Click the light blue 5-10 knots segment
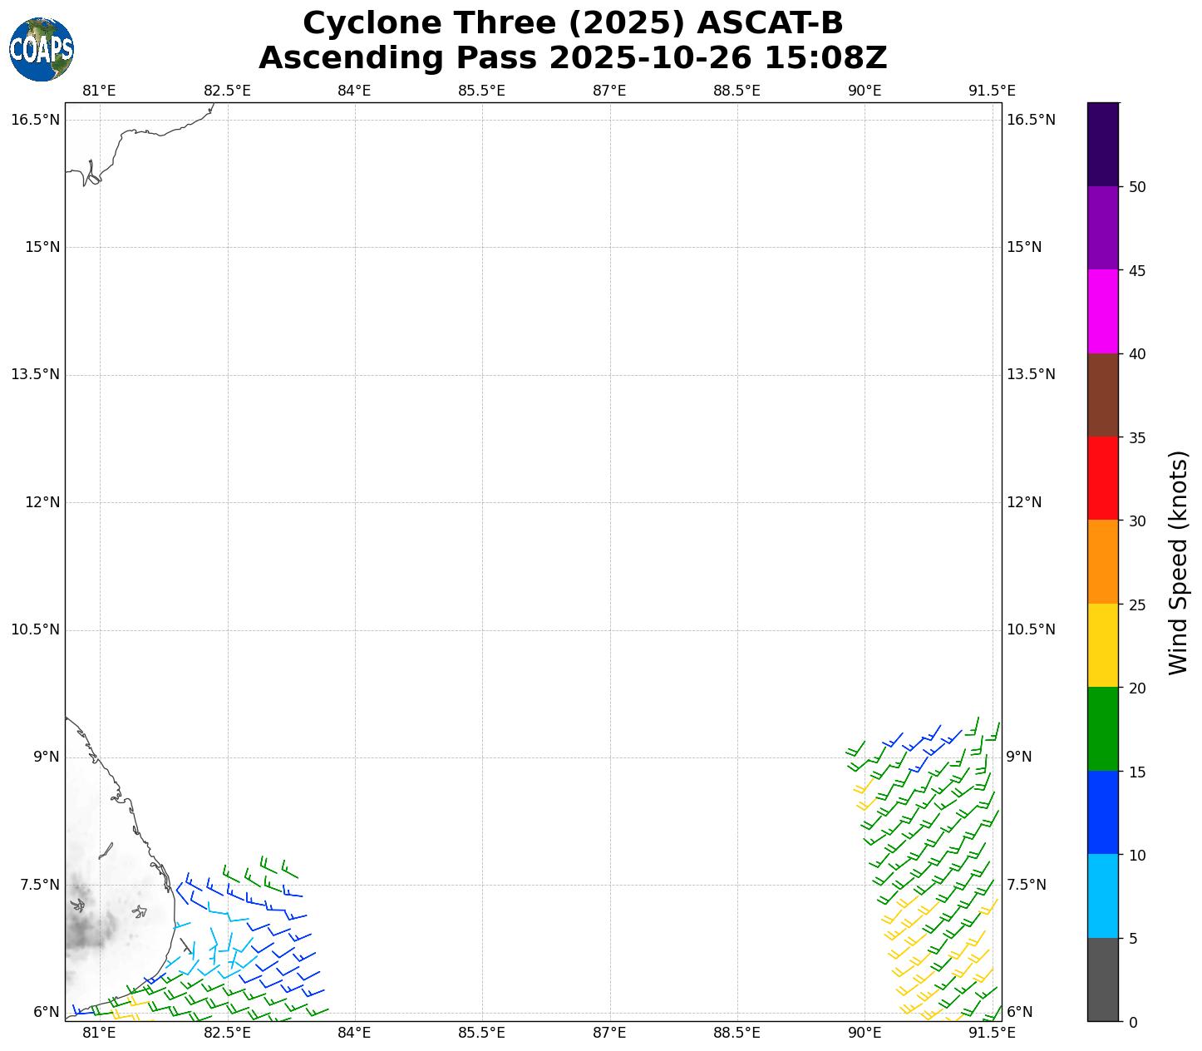 1103,896
